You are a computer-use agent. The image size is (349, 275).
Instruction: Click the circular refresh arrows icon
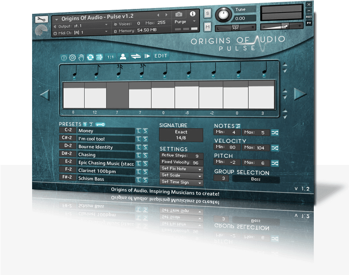coord(90,57)
